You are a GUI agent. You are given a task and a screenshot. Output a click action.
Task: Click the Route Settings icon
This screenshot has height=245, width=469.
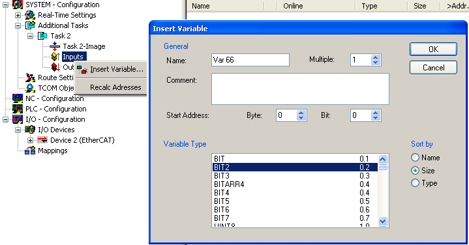point(30,78)
